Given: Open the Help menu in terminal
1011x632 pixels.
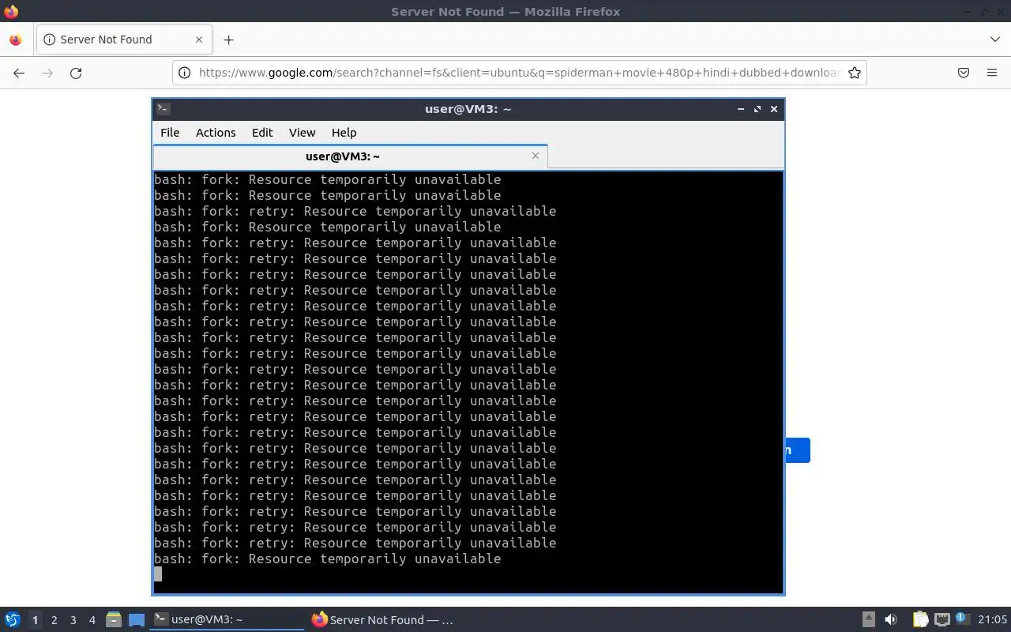Looking at the screenshot, I should (344, 133).
